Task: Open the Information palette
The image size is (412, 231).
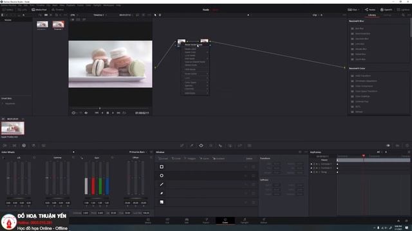Action: coord(407,146)
